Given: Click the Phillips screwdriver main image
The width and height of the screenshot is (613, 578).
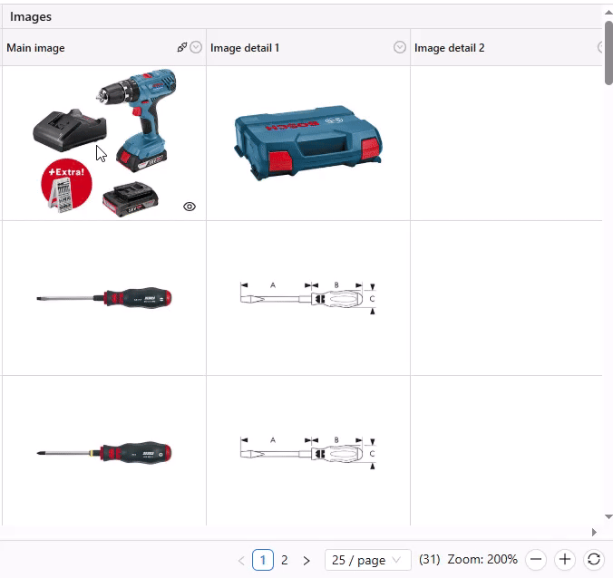Looking at the screenshot, I should point(104,452).
